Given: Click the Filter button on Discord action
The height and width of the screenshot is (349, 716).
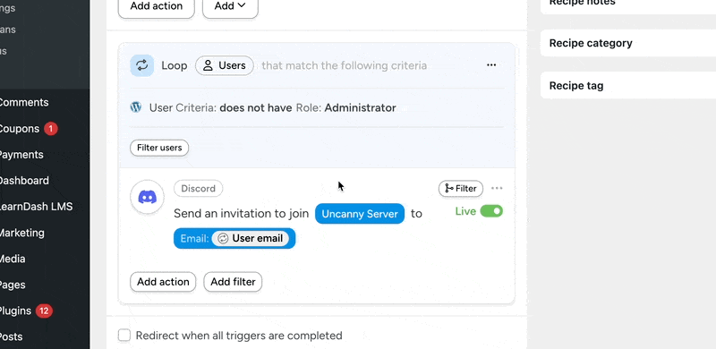Looking at the screenshot, I should click(461, 189).
